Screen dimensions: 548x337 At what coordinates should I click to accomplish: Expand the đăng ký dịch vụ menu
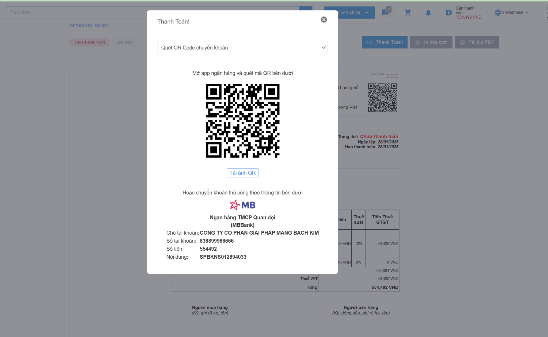(x=353, y=13)
